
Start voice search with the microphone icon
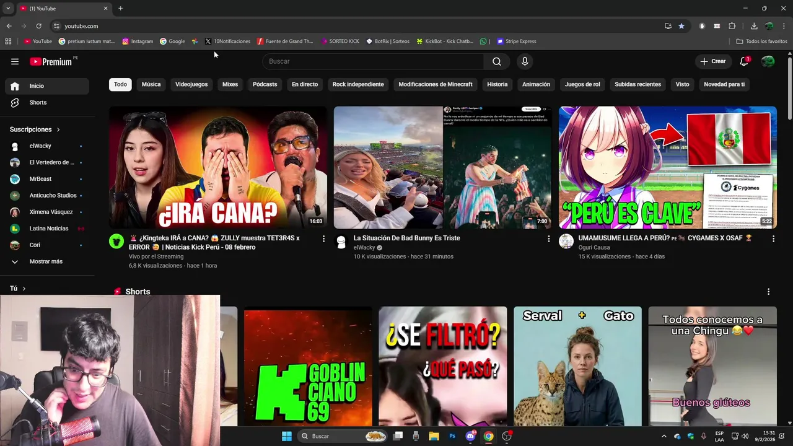coord(525,61)
